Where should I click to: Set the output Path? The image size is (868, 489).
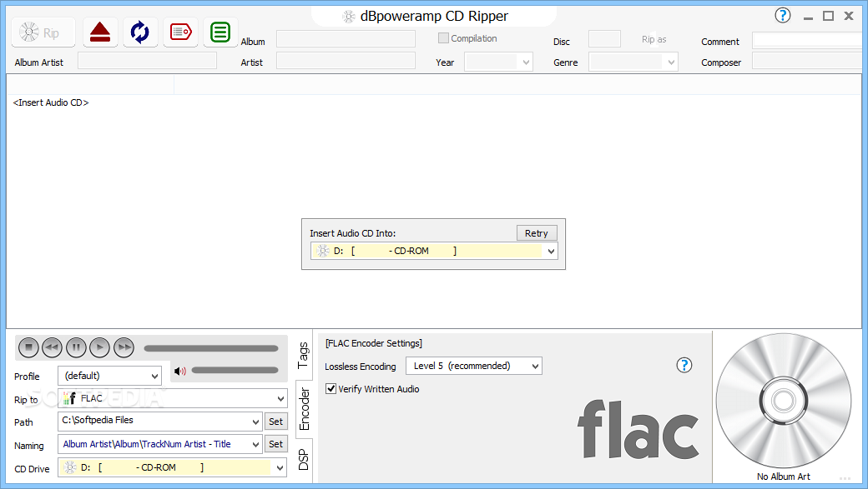coord(275,421)
